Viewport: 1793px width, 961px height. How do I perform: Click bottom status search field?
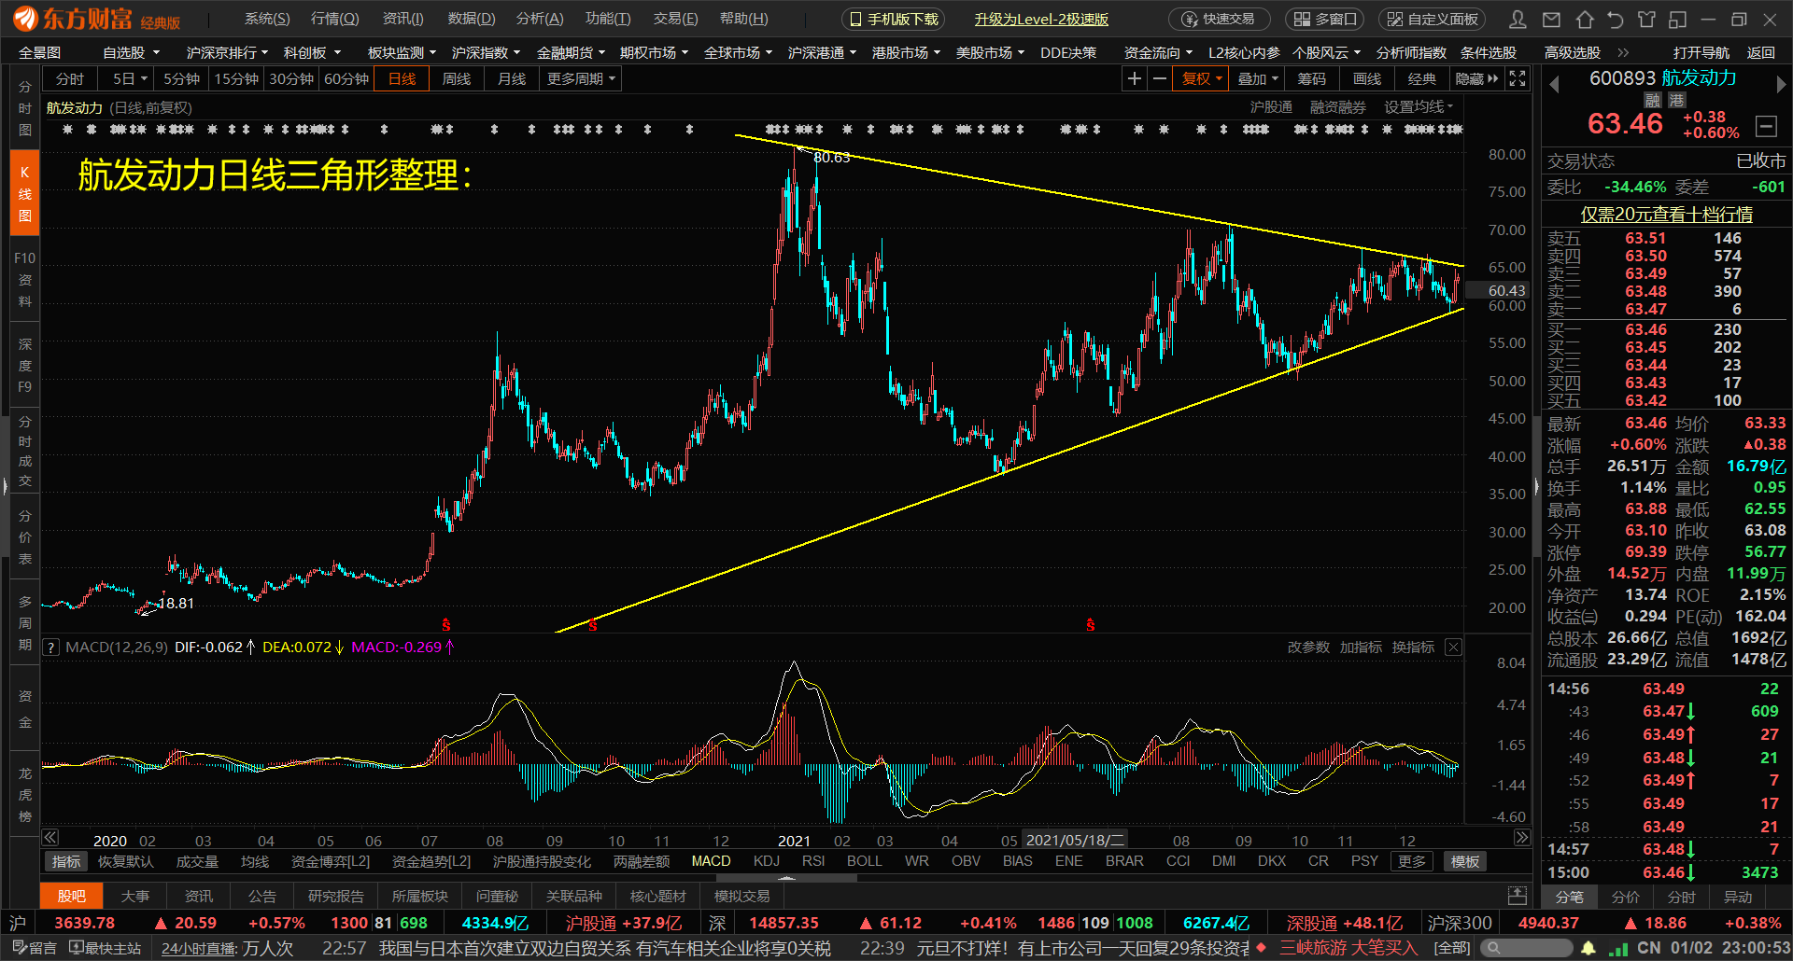coord(1526,948)
